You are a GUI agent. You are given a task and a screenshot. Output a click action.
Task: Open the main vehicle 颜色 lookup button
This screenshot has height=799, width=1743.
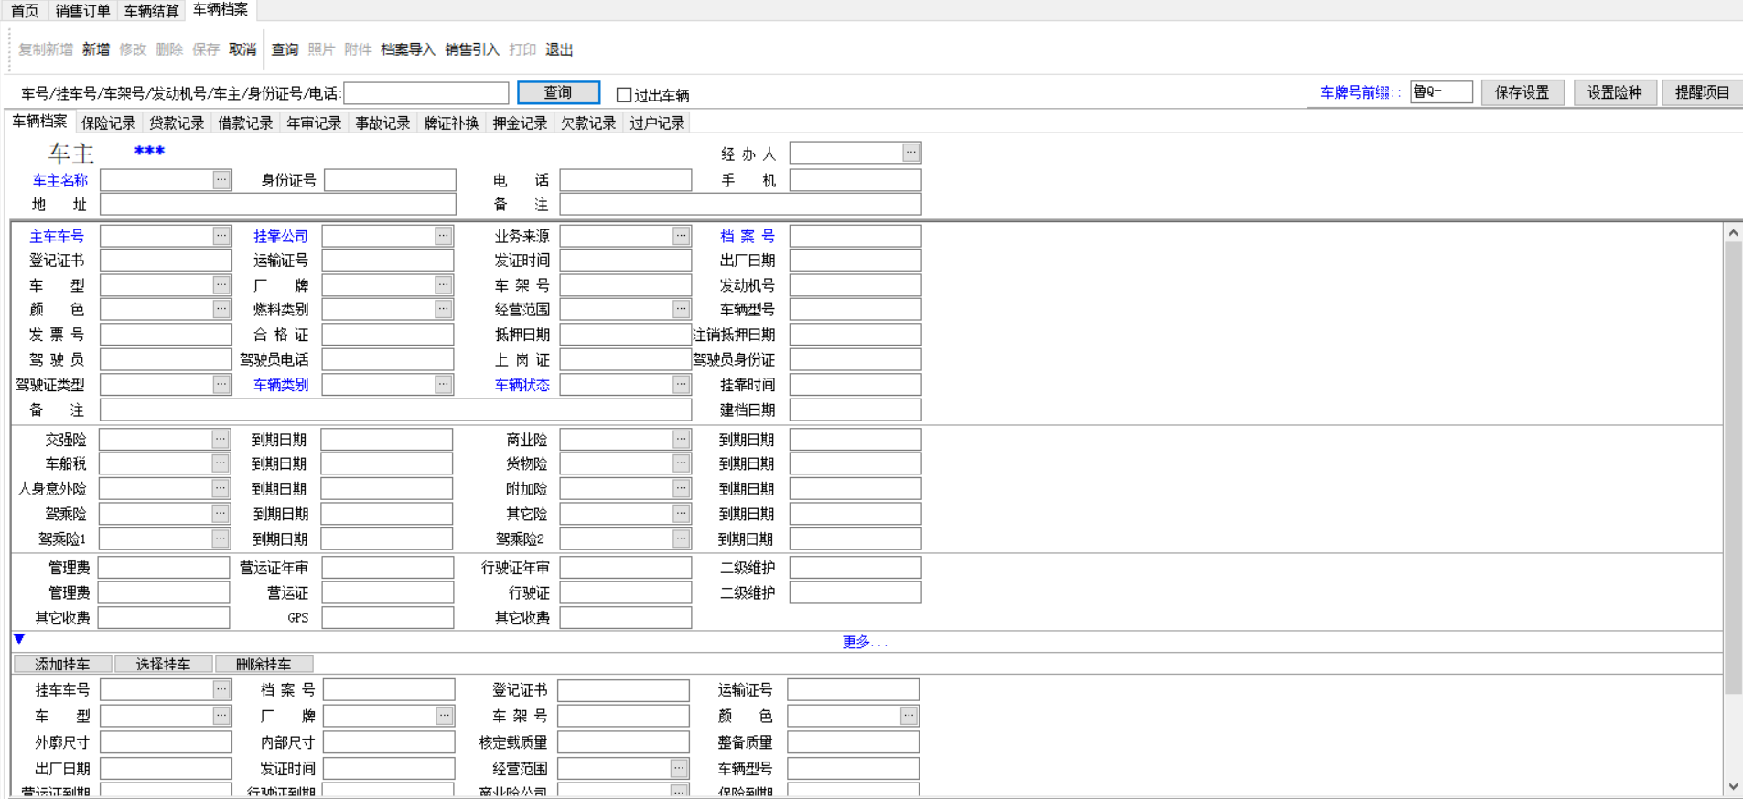[x=221, y=309]
